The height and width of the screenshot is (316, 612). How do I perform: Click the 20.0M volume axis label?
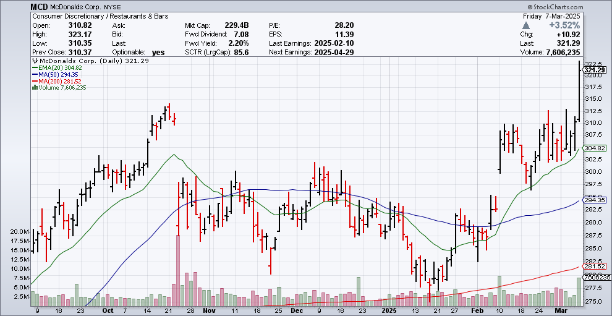click(x=20, y=232)
